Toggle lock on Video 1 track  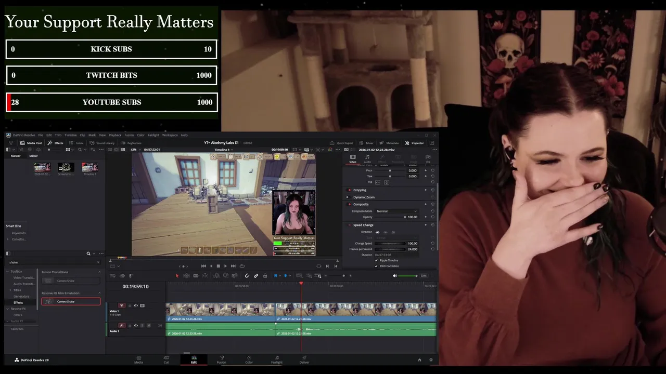pos(130,305)
